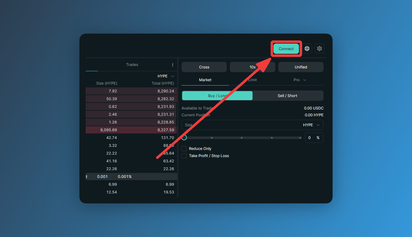Select the Market order tab
Image resolution: width=412 pixels, height=237 pixels.
(x=205, y=80)
